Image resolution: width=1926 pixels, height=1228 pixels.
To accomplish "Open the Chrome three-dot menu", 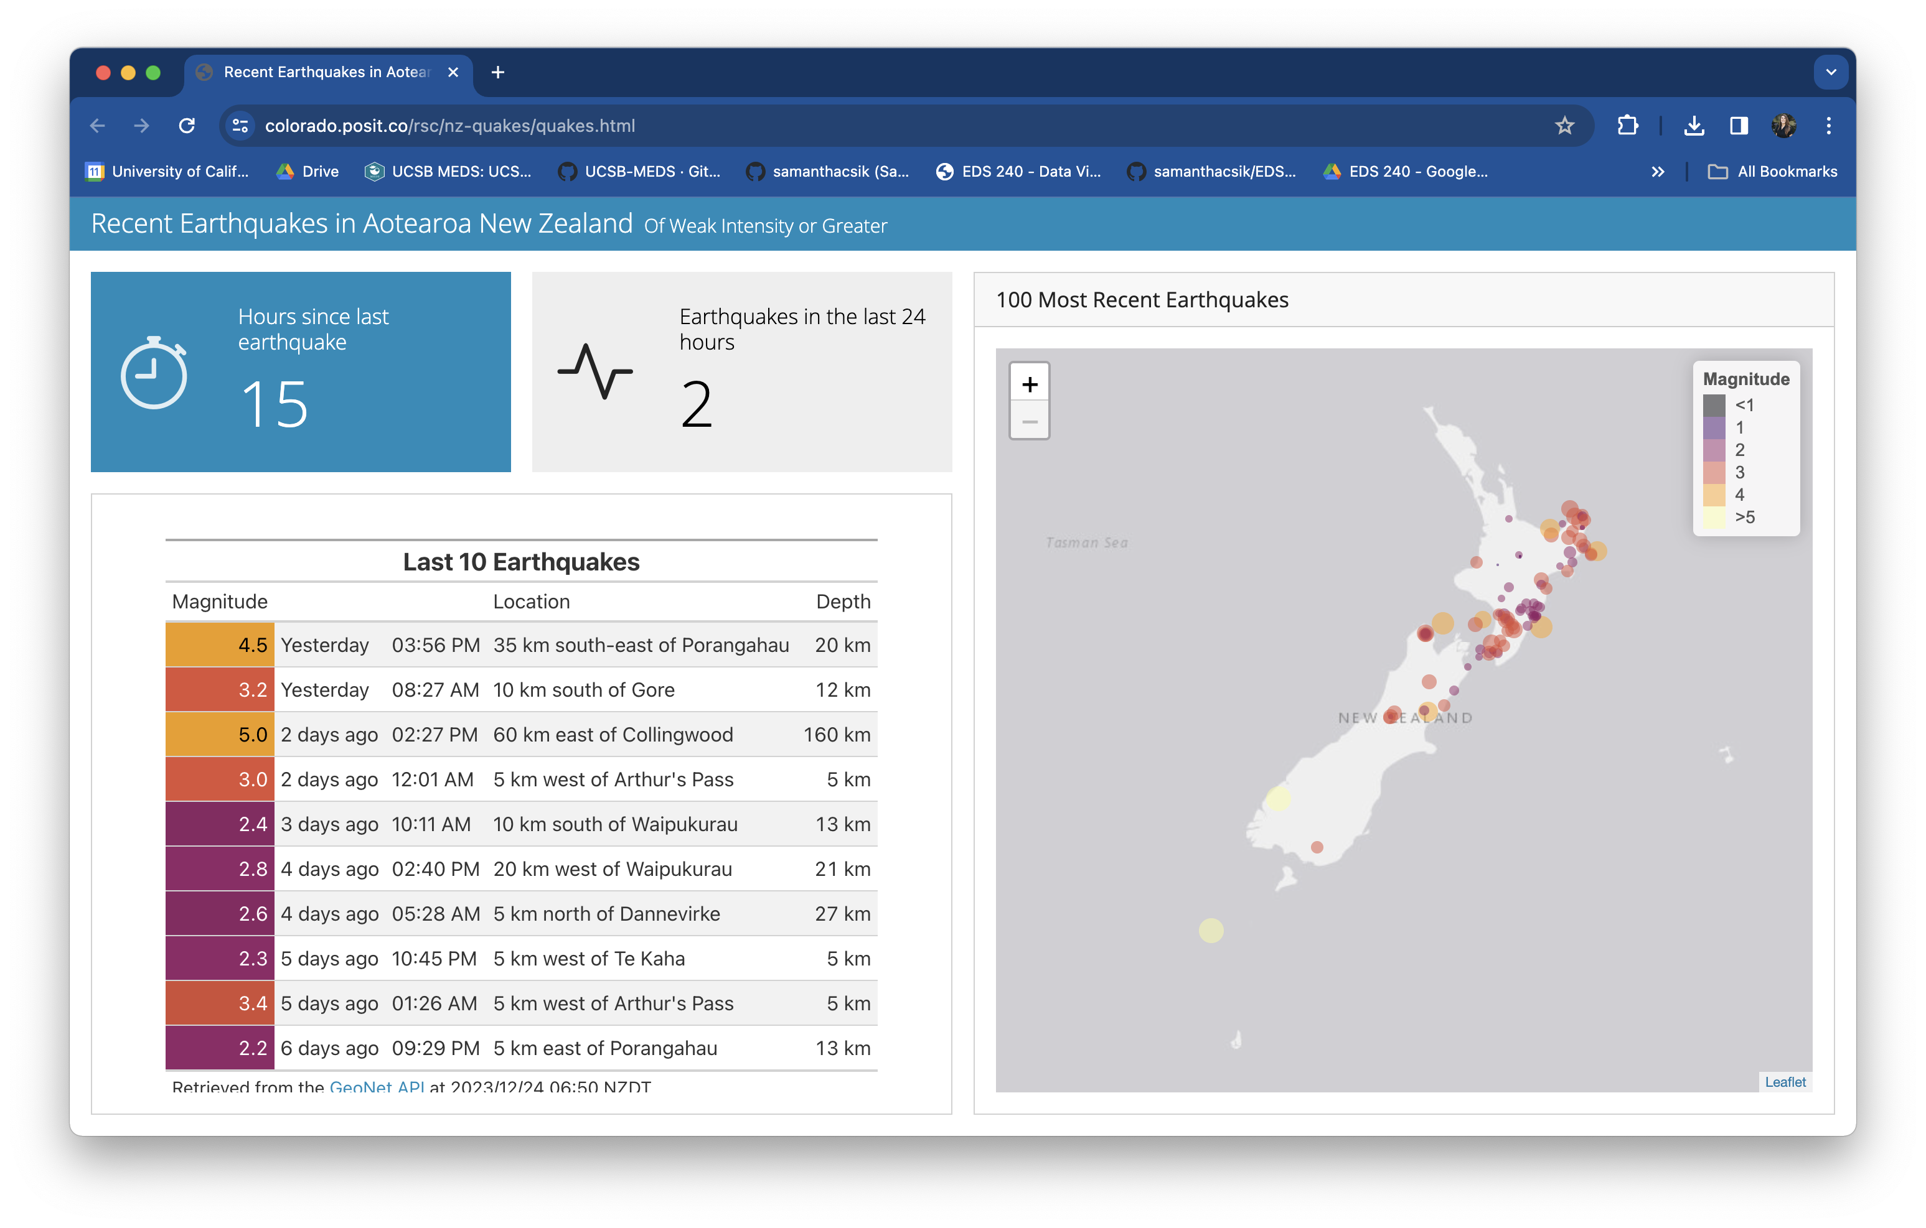I will click(x=1828, y=126).
